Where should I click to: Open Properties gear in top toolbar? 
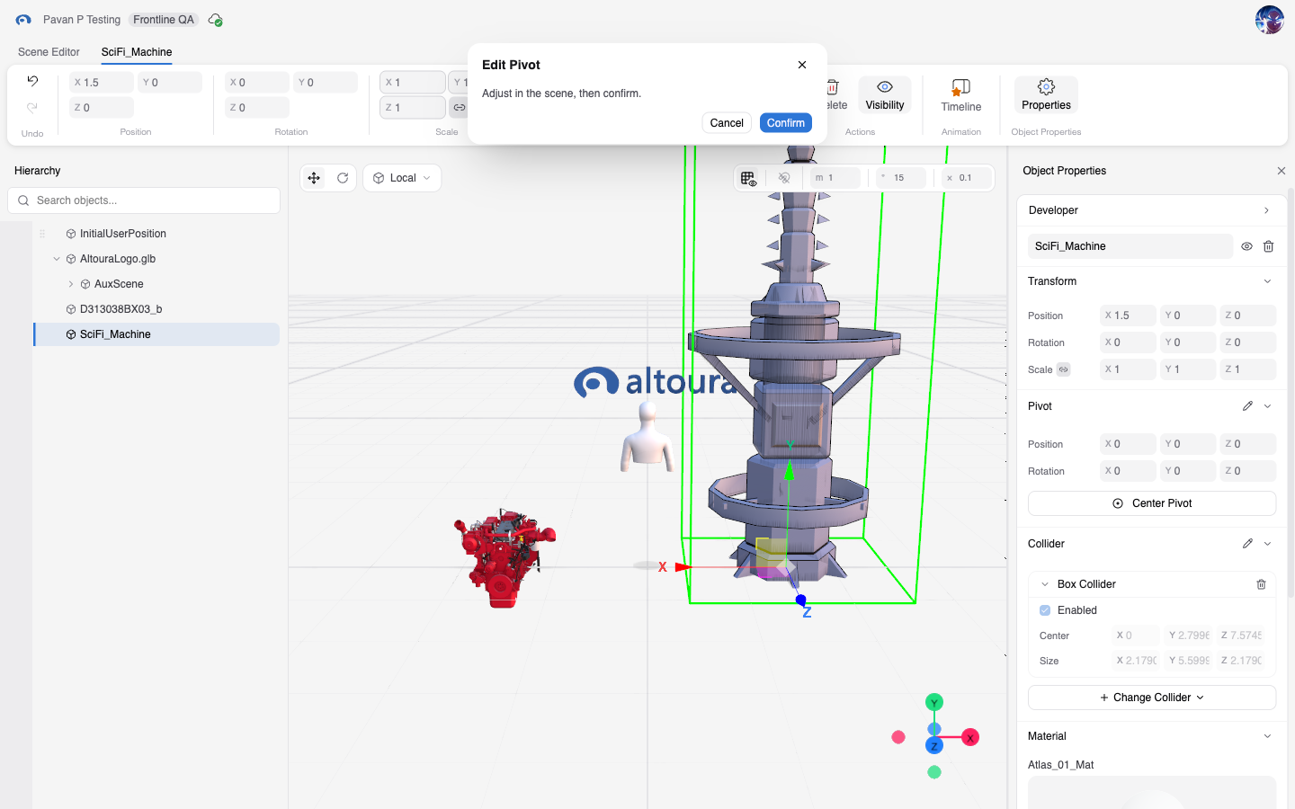tap(1046, 94)
